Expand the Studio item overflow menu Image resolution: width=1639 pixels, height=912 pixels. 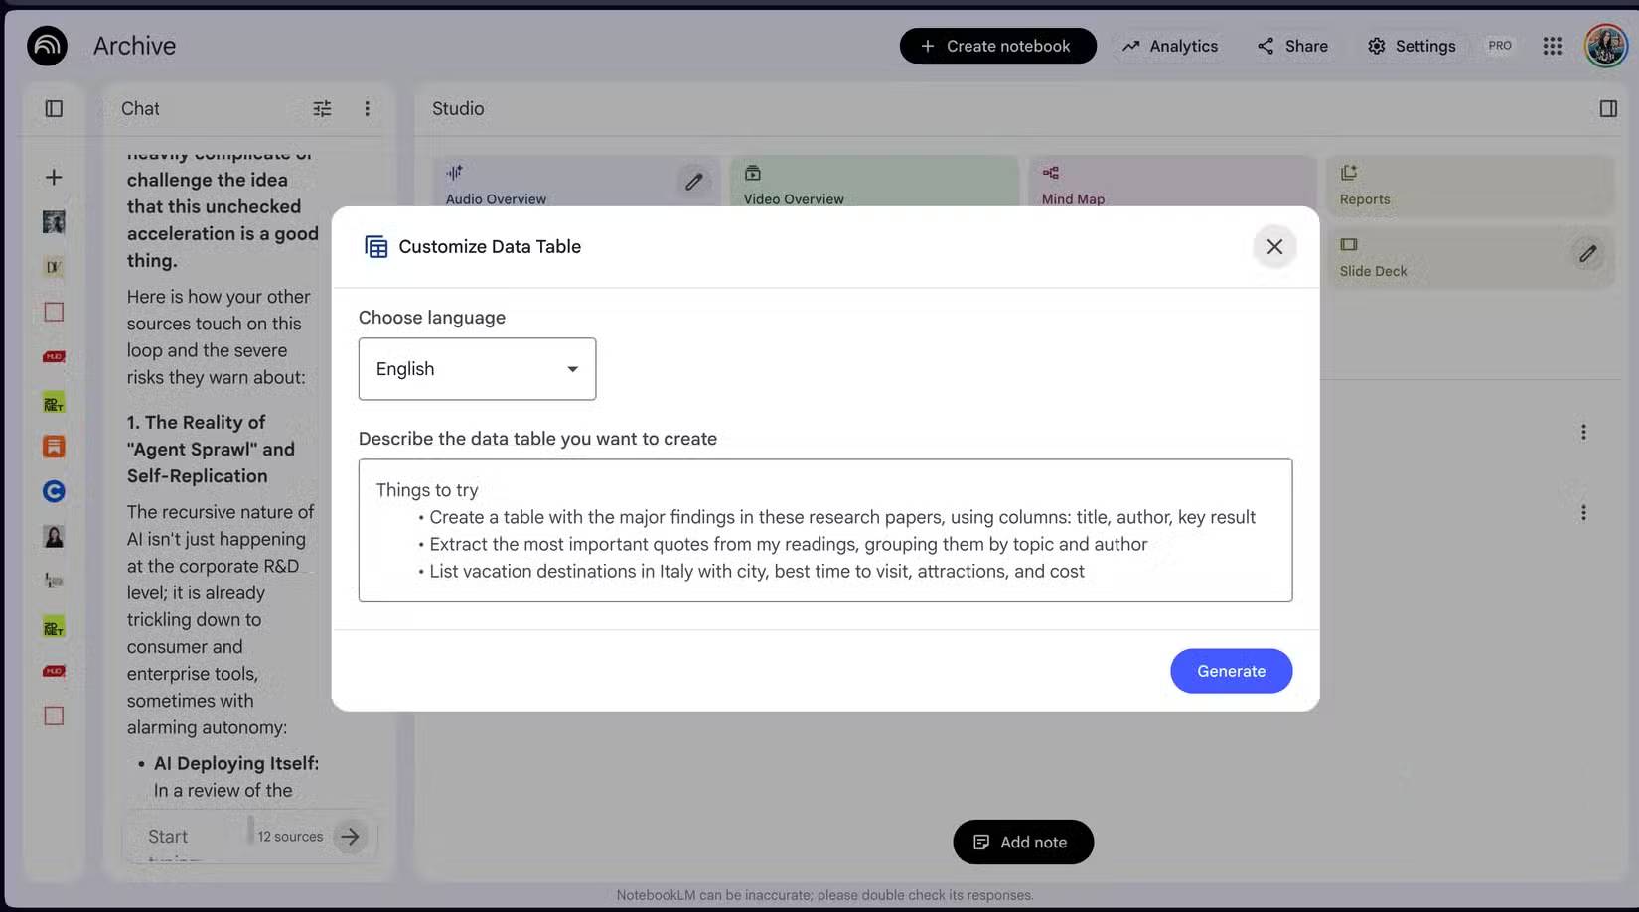click(x=1584, y=432)
